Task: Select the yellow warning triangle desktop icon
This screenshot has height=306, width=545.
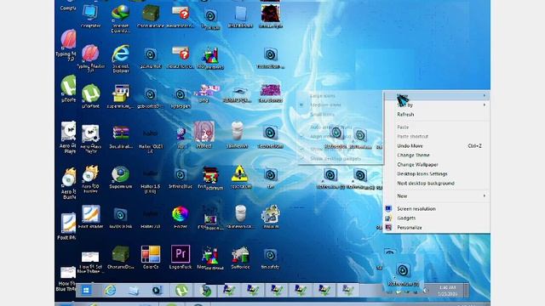Action: [x=240, y=177]
